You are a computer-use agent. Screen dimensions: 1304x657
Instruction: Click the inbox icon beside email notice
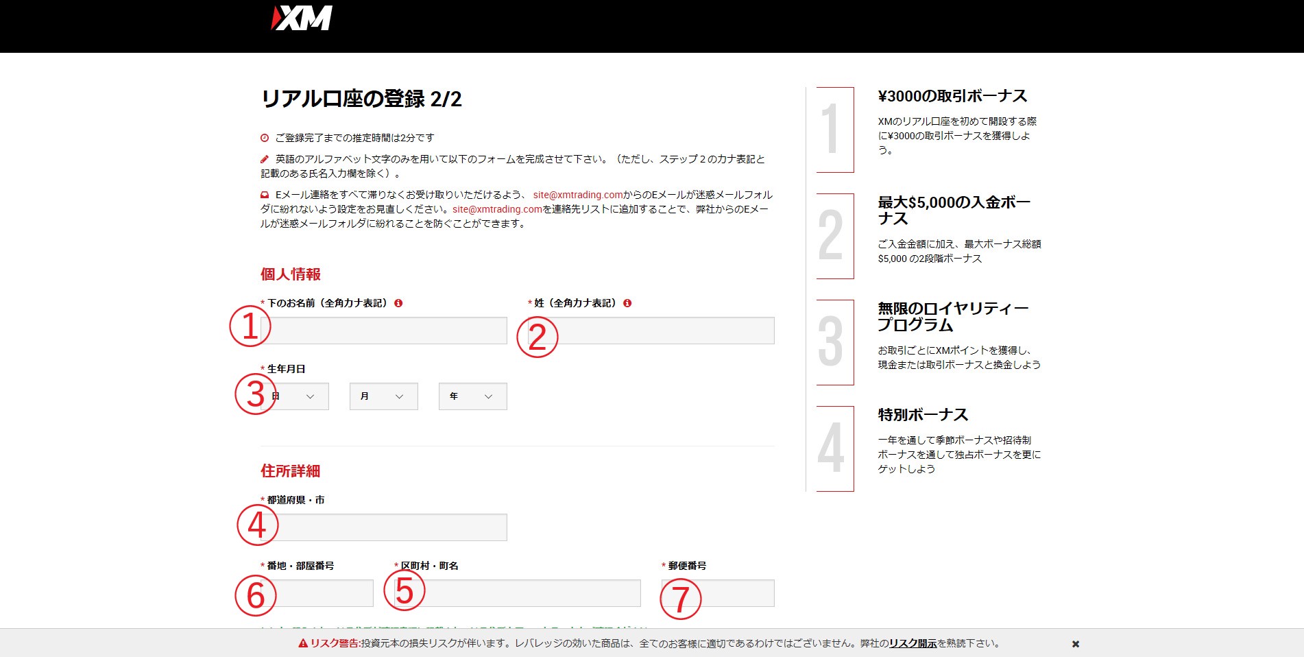pyautogui.click(x=265, y=195)
